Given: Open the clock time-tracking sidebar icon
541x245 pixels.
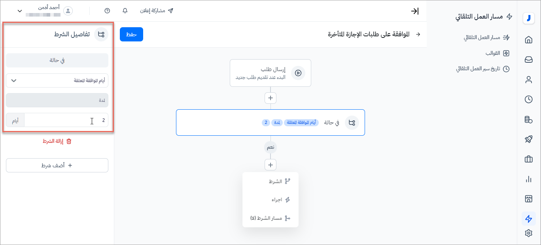Looking at the screenshot, I should [528, 99].
